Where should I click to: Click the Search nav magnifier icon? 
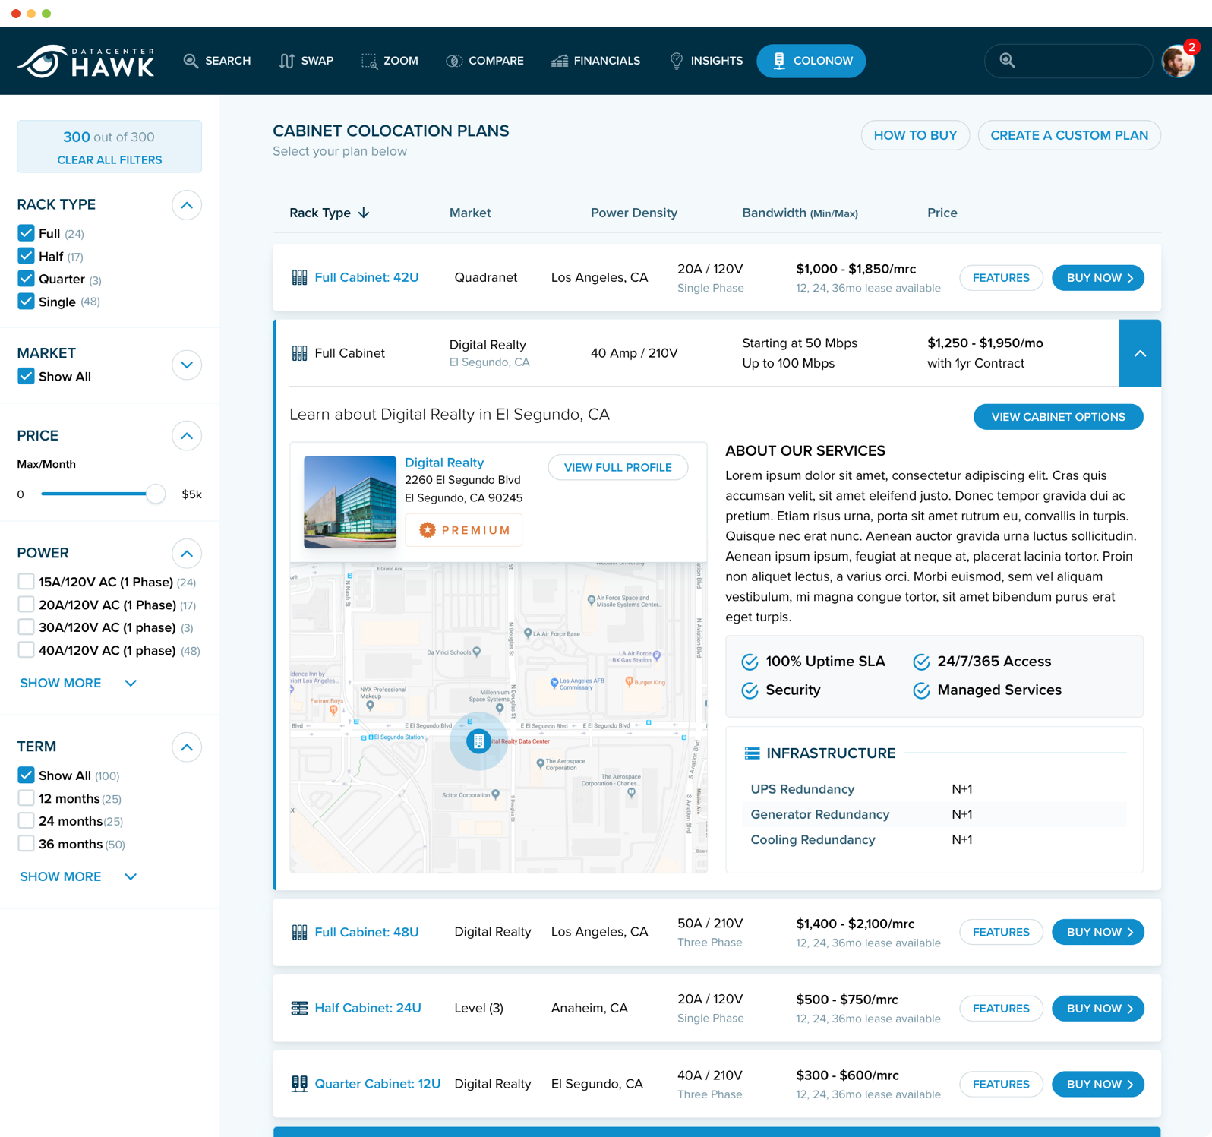[191, 61]
